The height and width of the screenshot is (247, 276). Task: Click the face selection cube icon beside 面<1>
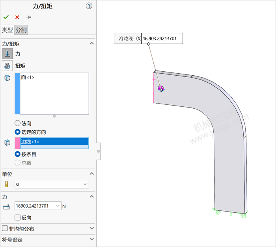[7, 78]
